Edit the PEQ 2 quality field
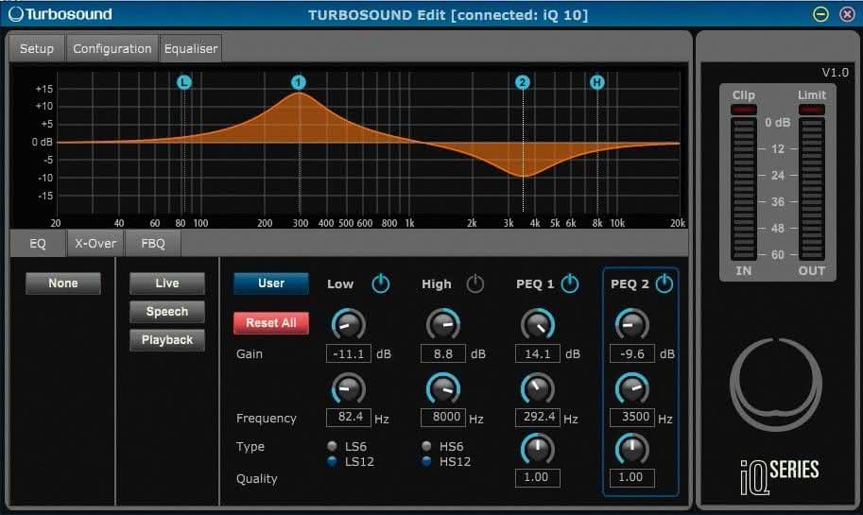Image resolution: width=863 pixels, height=515 pixels. click(x=631, y=477)
